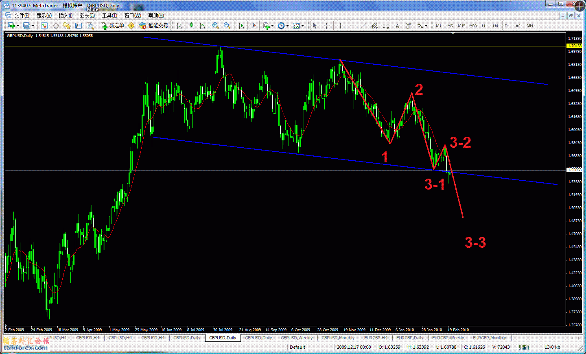This screenshot has height=354, width=586.
Task: Open the Indicators list icon
Action: (266, 26)
